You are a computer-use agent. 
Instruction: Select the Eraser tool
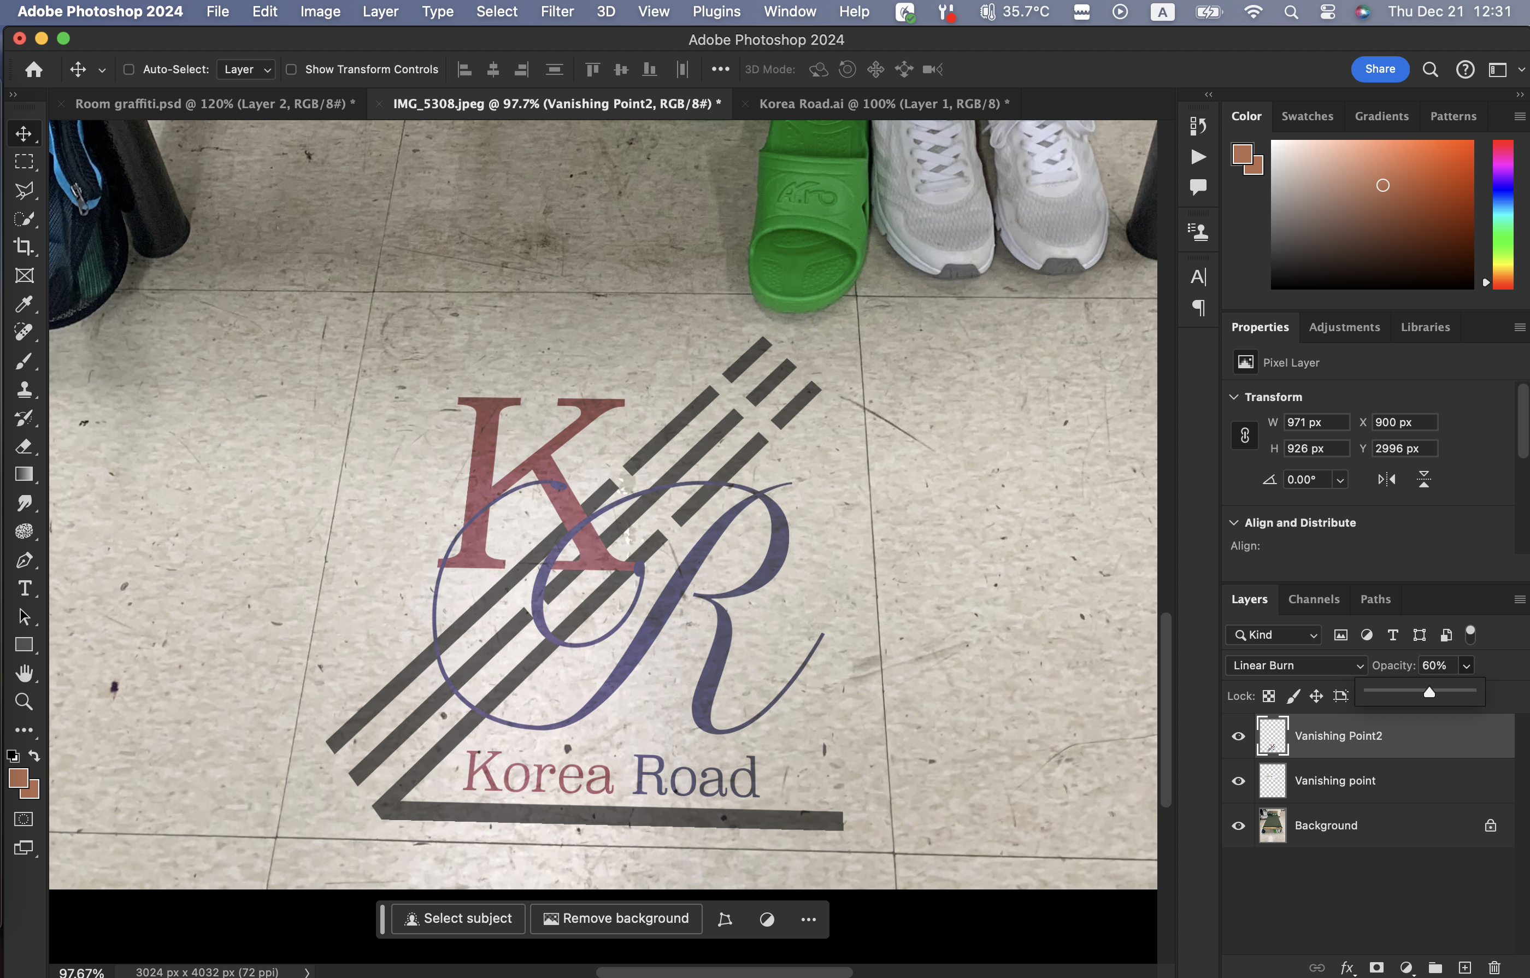click(24, 446)
